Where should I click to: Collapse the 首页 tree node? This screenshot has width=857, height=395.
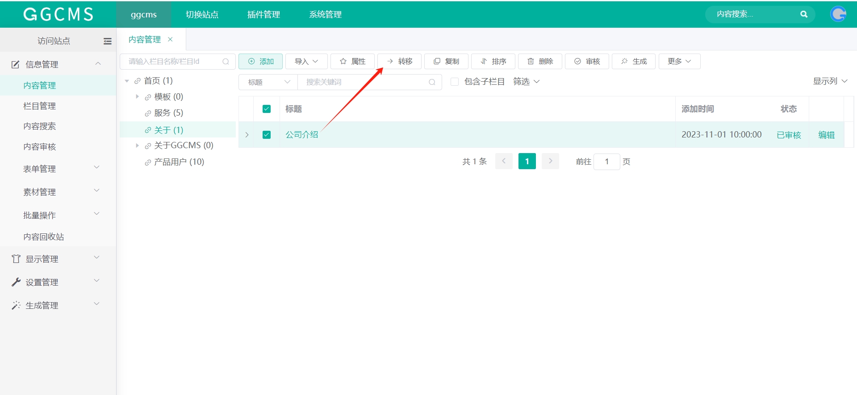point(127,81)
